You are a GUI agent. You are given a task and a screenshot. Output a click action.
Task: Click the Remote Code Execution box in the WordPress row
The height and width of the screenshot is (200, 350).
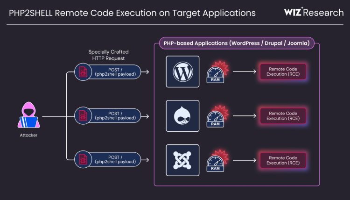283,71
